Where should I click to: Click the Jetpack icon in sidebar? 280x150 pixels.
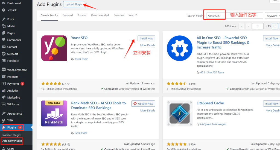4,10
